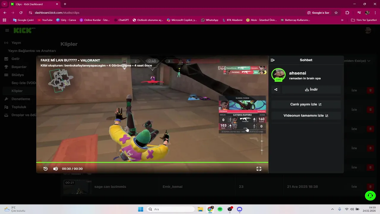Seek on the green clip progress bar
The width and height of the screenshot is (380, 214).
(x=152, y=162)
